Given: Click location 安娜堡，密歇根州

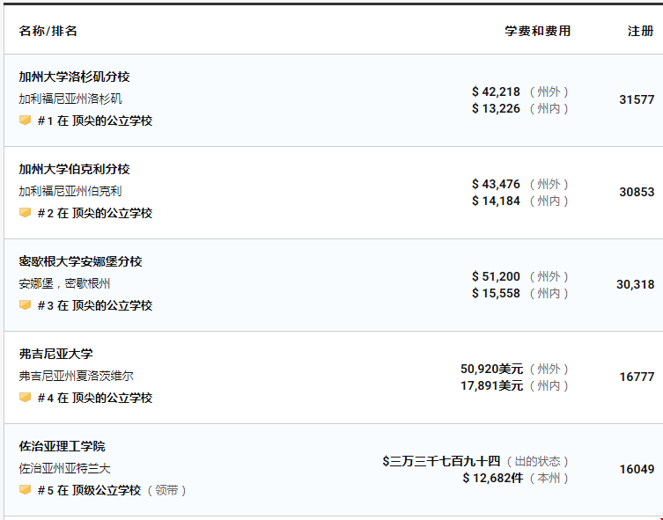Looking at the screenshot, I should pyautogui.click(x=64, y=283).
